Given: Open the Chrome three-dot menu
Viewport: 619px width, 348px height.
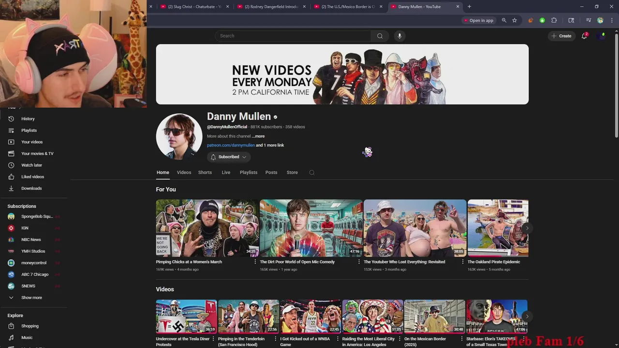Looking at the screenshot, I should [x=612, y=20].
